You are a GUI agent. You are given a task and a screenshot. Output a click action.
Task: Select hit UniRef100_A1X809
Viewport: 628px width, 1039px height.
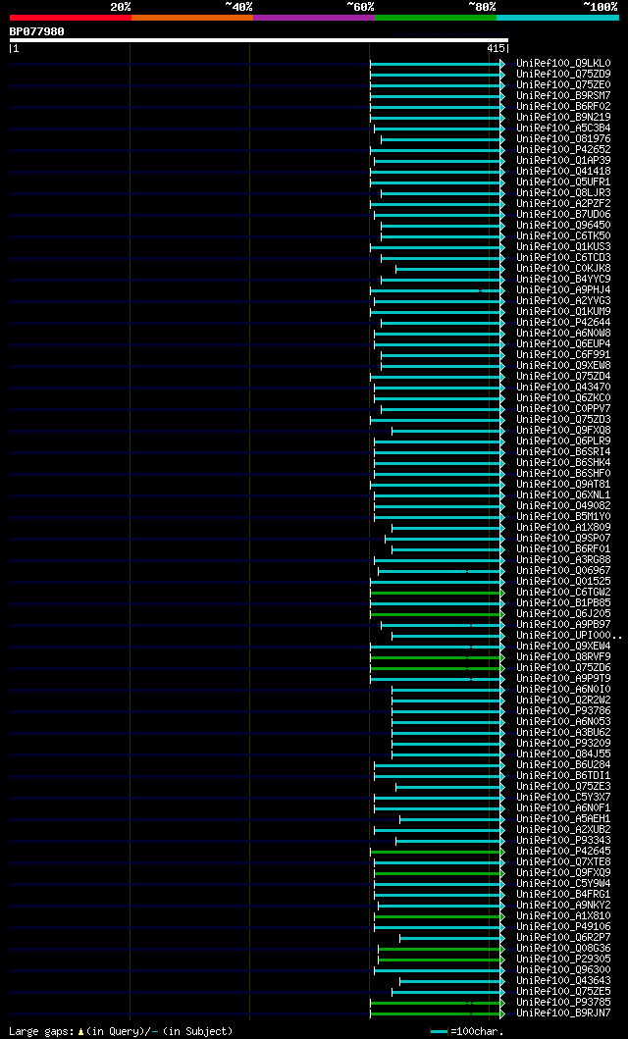[x=564, y=528]
